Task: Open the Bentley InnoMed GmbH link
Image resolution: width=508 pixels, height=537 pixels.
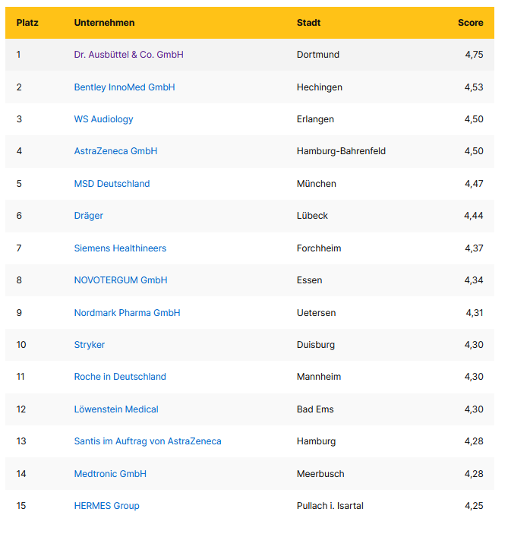Action: pyautogui.click(x=125, y=87)
